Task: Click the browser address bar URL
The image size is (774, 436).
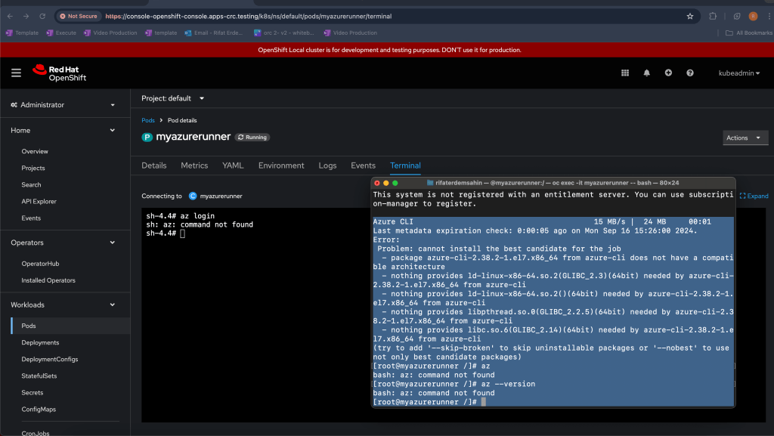Action: pyautogui.click(x=248, y=17)
